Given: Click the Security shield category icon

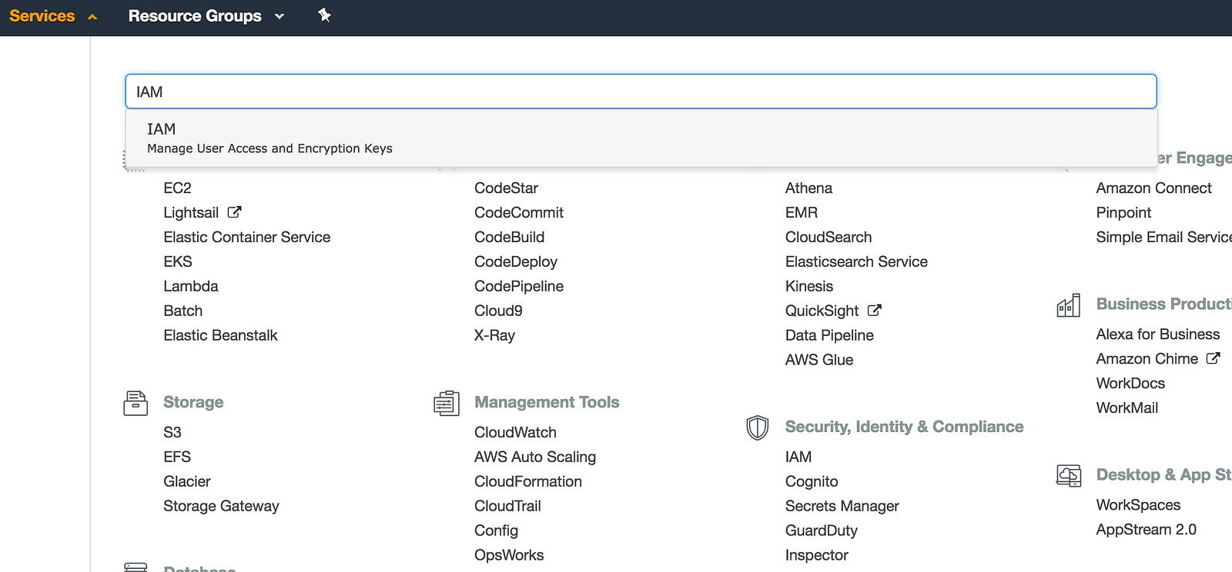Looking at the screenshot, I should [x=758, y=427].
